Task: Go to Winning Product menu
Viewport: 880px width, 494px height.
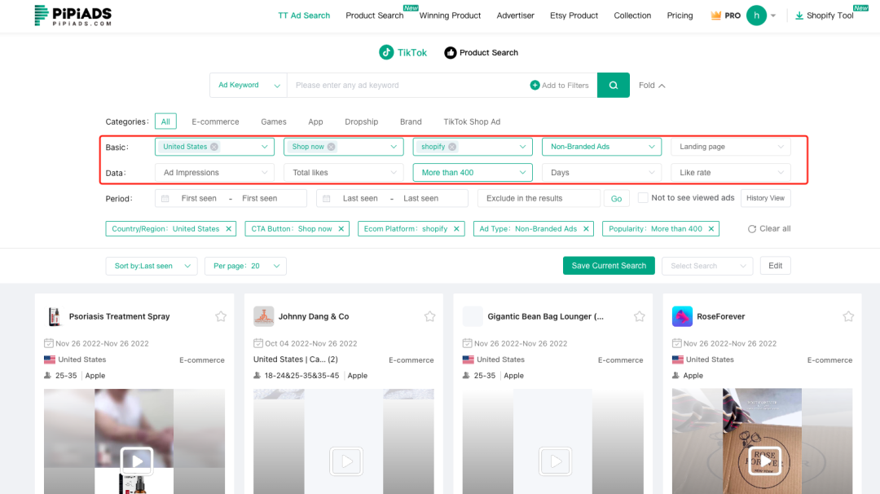Action: [x=450, y=15]
